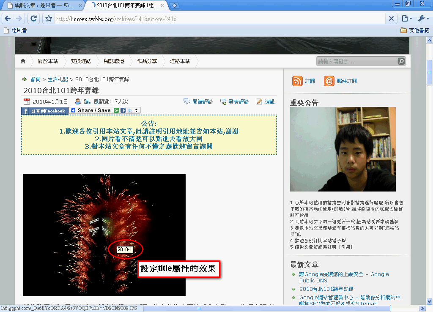
Task: Open author link 聽。風
Action: coord(91,101)
